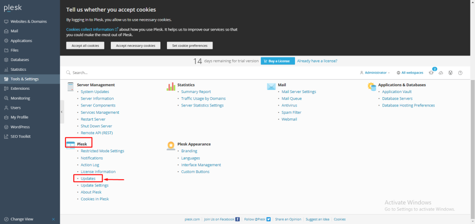
Task: Click the Mail section envelope icon
Action: point(271,87)
